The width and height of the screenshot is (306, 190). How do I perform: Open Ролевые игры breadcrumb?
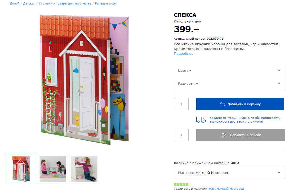tap(106, 3)
